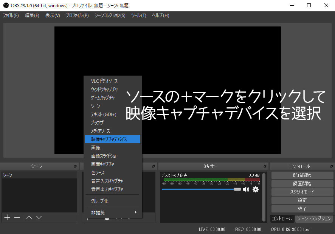Switch to the コントロール tab
This screenshot has height=234, width=335.
click(282, 219)
